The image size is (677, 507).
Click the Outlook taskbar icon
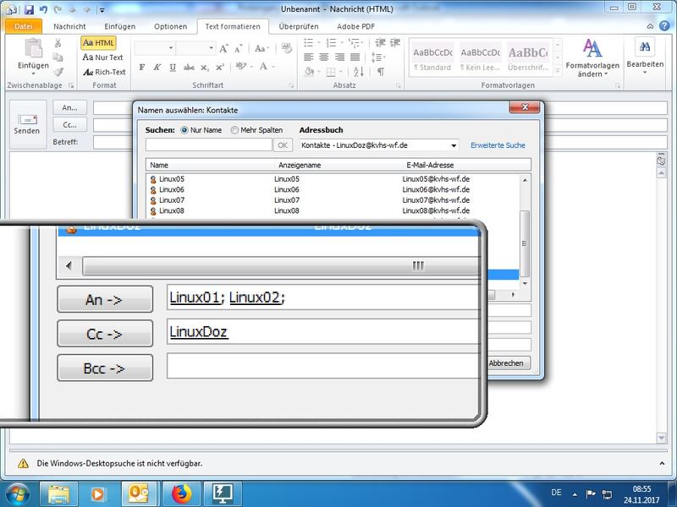[x=140, y=493]
